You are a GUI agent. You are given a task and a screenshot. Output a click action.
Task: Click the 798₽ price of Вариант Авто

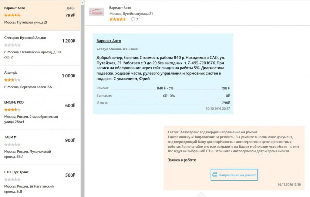[70, 15]
